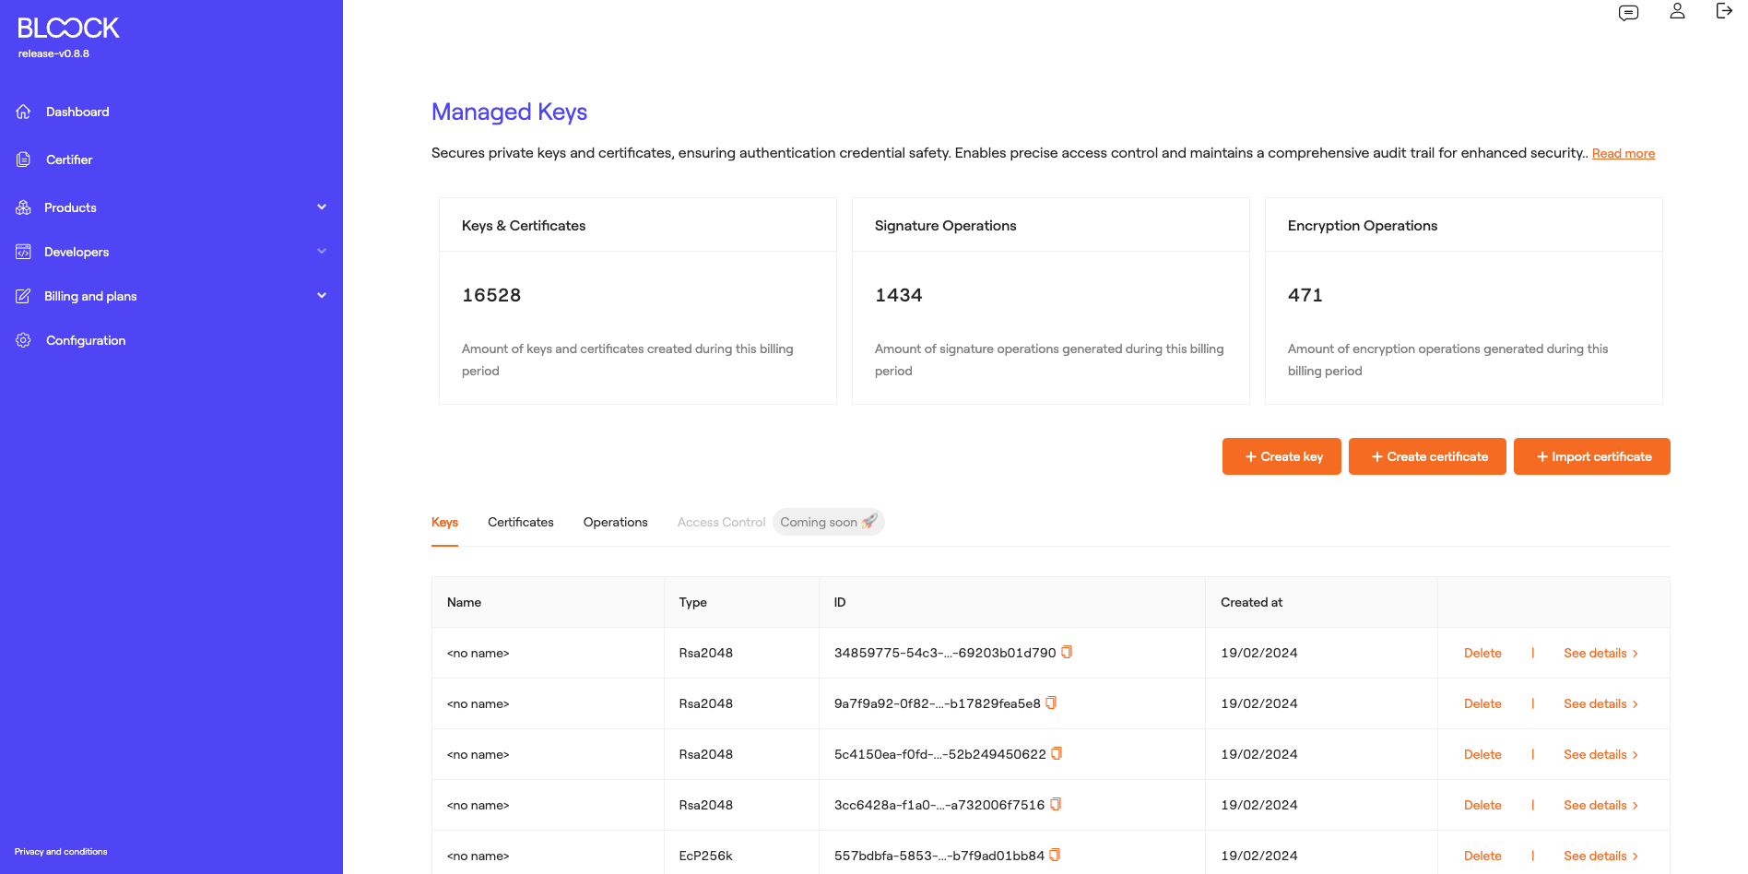See details of key 9a7f9a92-0f82
This screenshot has height=874, width=1748.
[1601, 703]
